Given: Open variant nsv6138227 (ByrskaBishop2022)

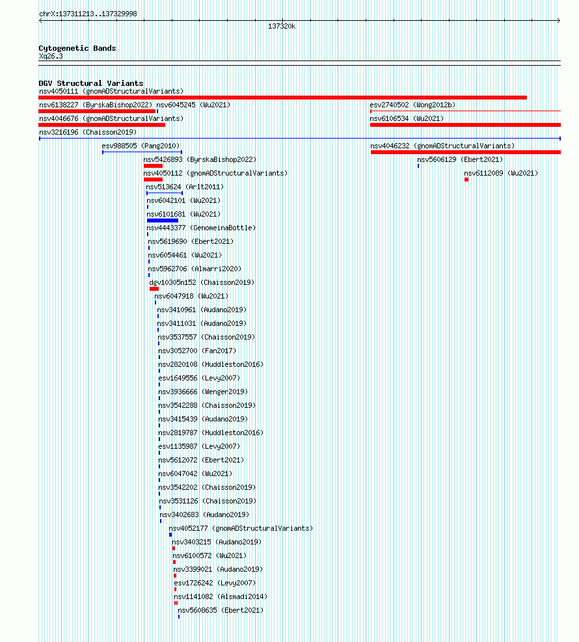Looking at the screenshot, I should (96, 105).
